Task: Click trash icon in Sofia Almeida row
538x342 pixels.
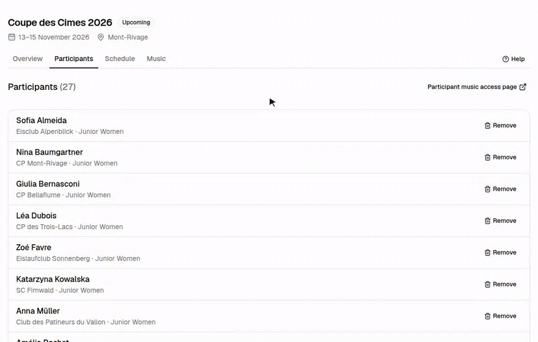Action: 488,125
